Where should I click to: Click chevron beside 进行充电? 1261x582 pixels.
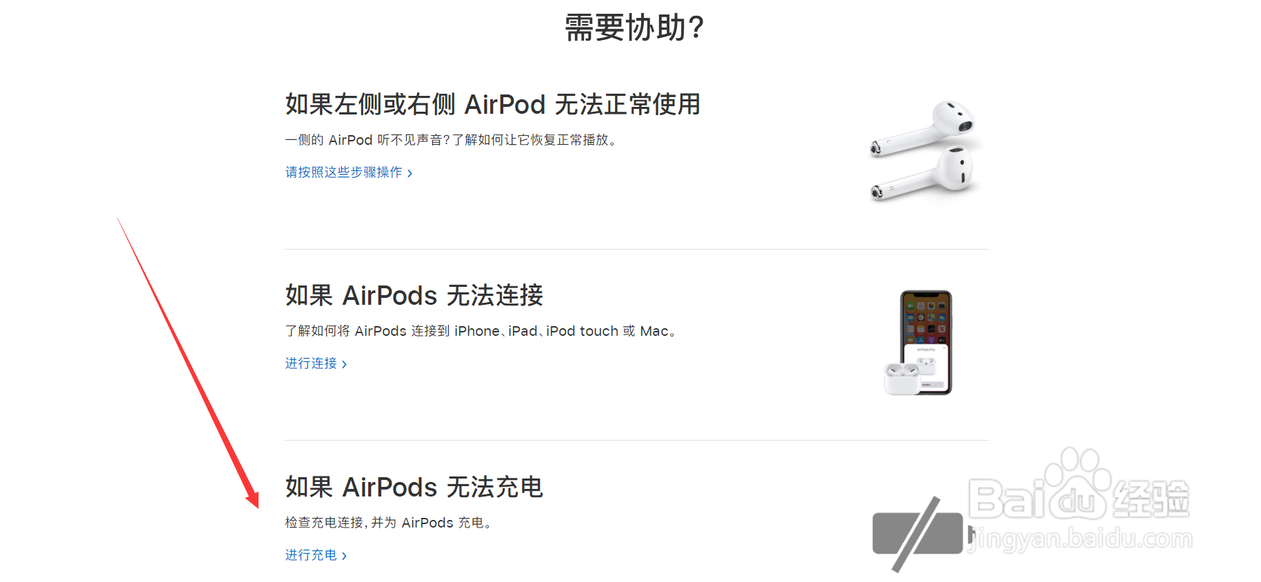[345, 556]
